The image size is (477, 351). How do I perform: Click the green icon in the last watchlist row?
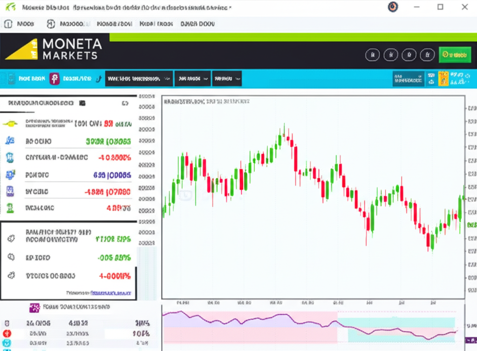click(x=10, y=208)
